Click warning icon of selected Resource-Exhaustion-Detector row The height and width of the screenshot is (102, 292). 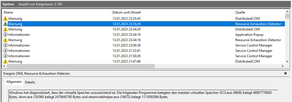click(x=5, y=24)
